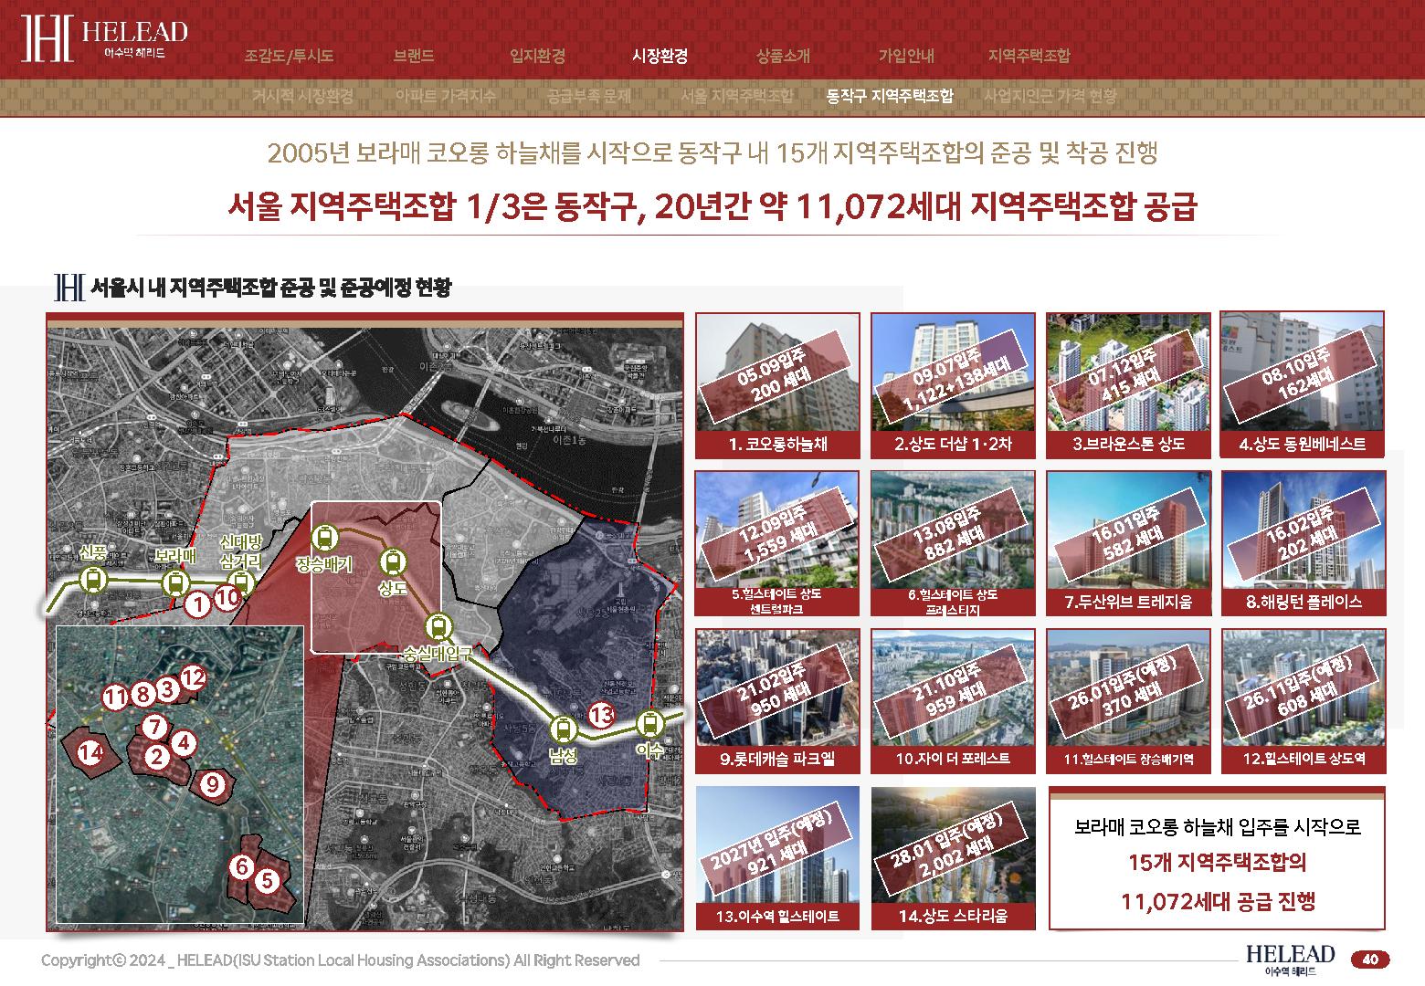This screenshot has width=1425, height=986.
Task: Switch to 서울 지역주택조합 sub-tab
Action: pyautogui.click(x=737, y=96)
